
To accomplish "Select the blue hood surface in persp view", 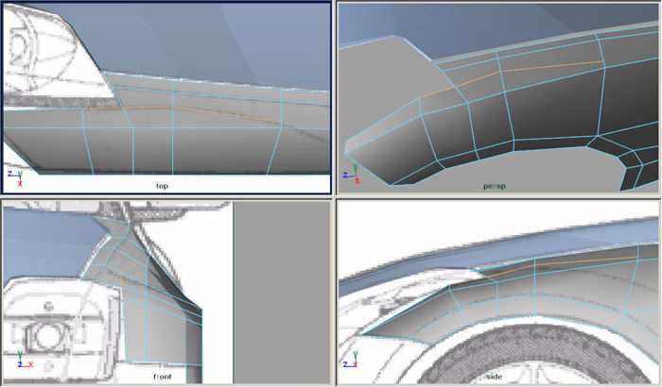I will pos(473,24).
